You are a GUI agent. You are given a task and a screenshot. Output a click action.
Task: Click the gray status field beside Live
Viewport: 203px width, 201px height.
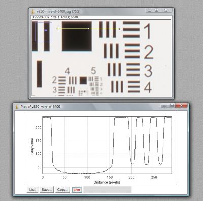[108, 190]
